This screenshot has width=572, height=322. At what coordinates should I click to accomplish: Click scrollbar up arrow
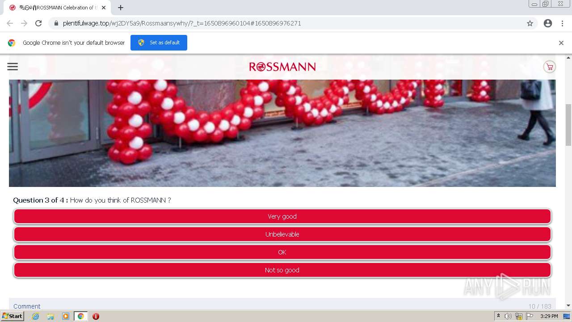pos(568,57)
